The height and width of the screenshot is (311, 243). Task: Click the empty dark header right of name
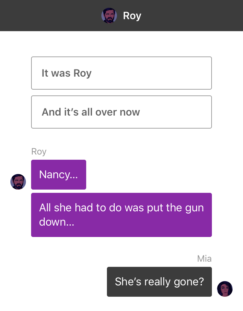coord(192,16)
